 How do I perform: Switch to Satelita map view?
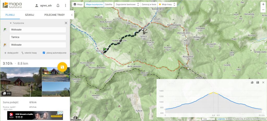[109, 4]
